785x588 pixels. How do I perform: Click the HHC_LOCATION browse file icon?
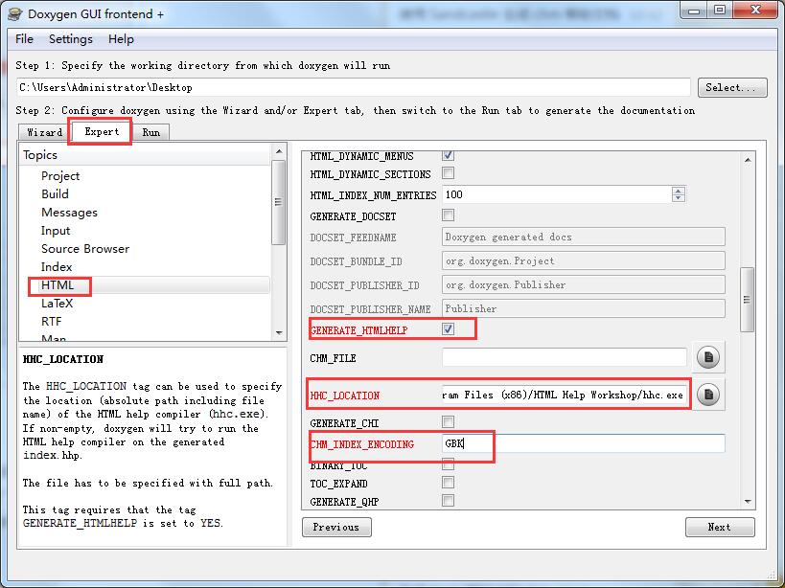pyautogui.click(x=708, y=395)
